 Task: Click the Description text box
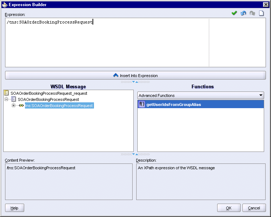(x=201, y=182)
